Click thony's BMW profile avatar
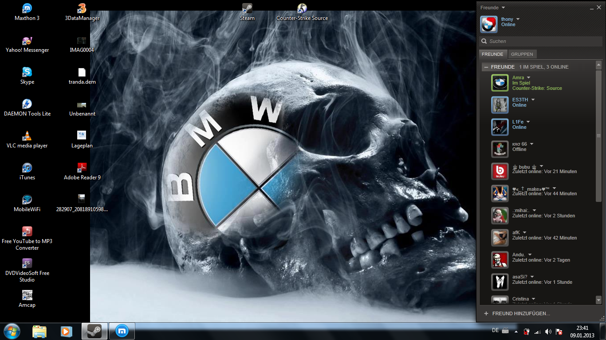This screenshot has width=606, height=340. click(x=488, y=24)
